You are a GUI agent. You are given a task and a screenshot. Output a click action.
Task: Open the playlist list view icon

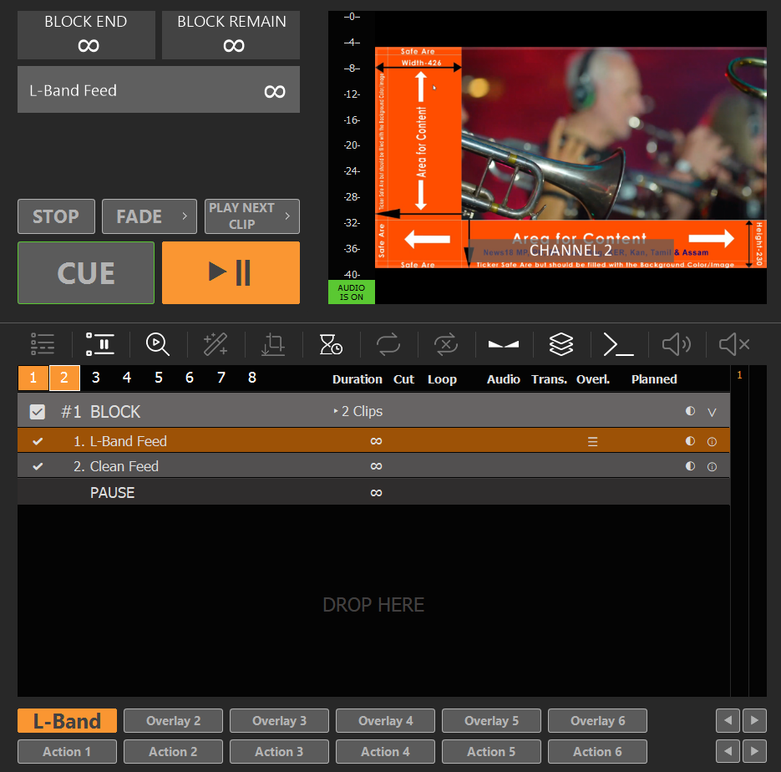point(43,344)
